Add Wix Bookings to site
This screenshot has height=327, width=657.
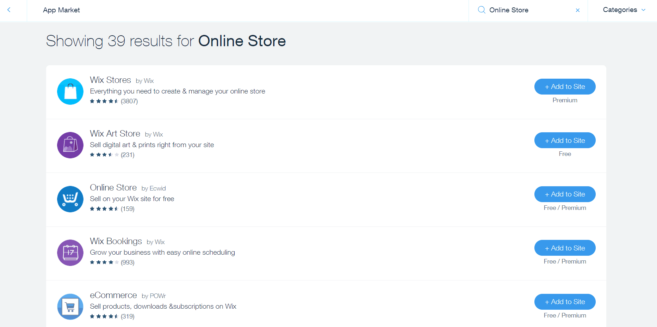pyautogui.click(x=565, y=248)
